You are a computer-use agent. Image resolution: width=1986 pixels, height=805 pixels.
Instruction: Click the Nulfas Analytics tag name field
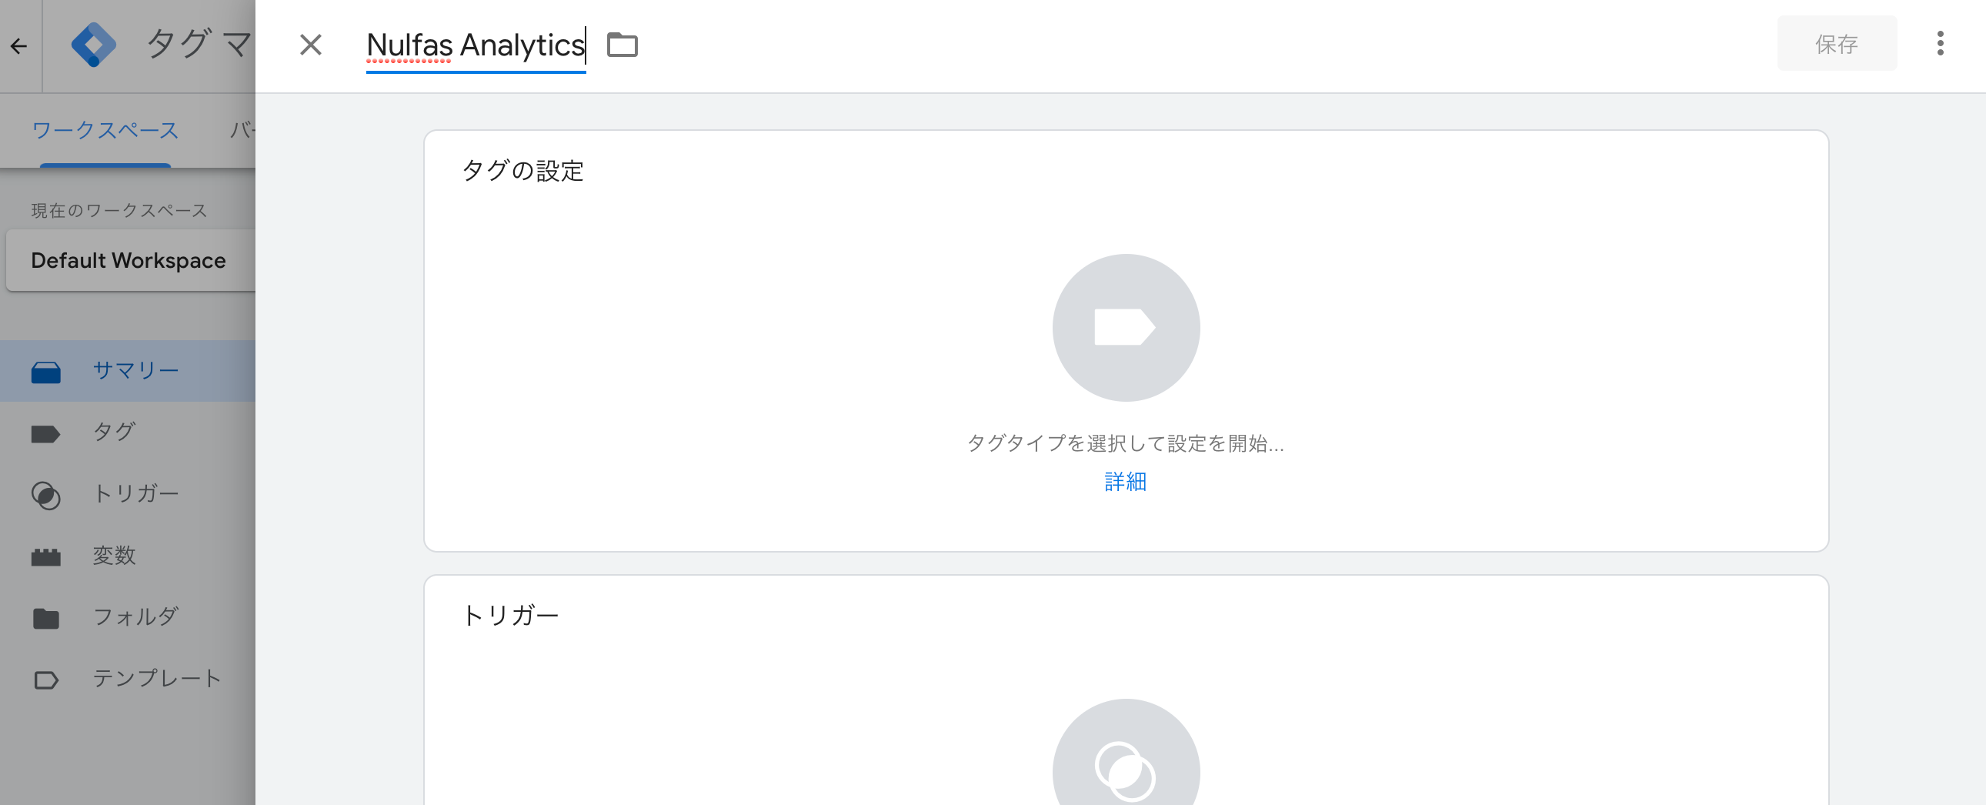click(x=476, y=46)
